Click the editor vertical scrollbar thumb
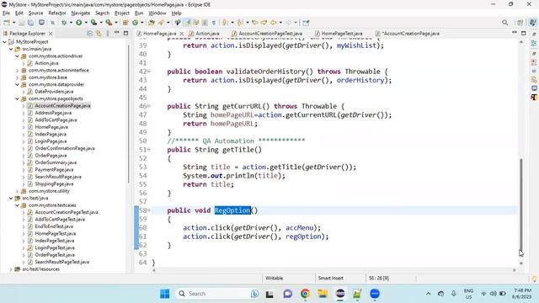Image resolution: width=539 pixels, height=303 pixels. pyautogui.click(x=521, y=205)
